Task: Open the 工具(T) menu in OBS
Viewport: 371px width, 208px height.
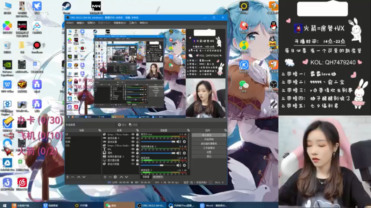Action: coord(133,23)
